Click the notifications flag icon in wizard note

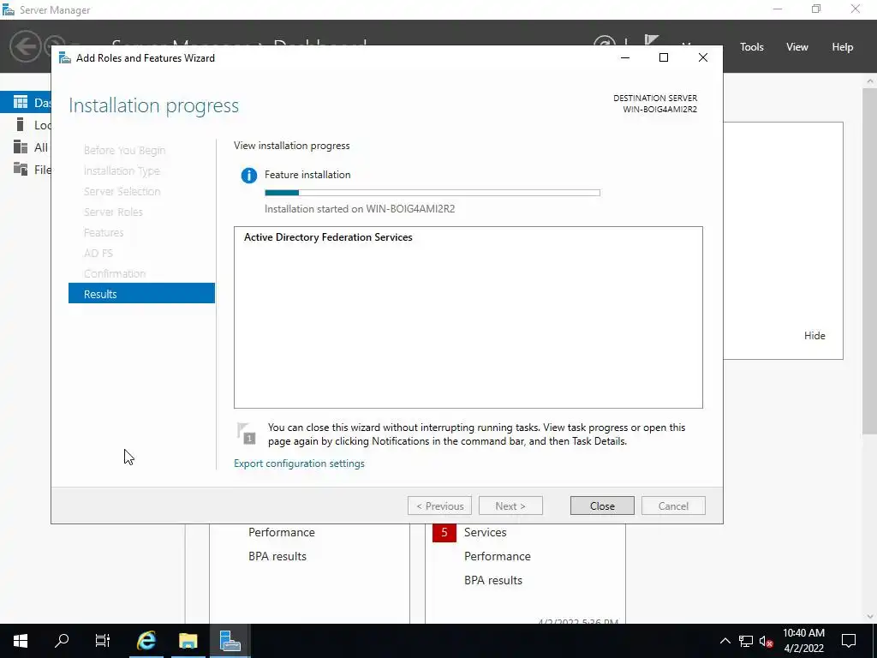pyautogui.click(x=246, y=434)
